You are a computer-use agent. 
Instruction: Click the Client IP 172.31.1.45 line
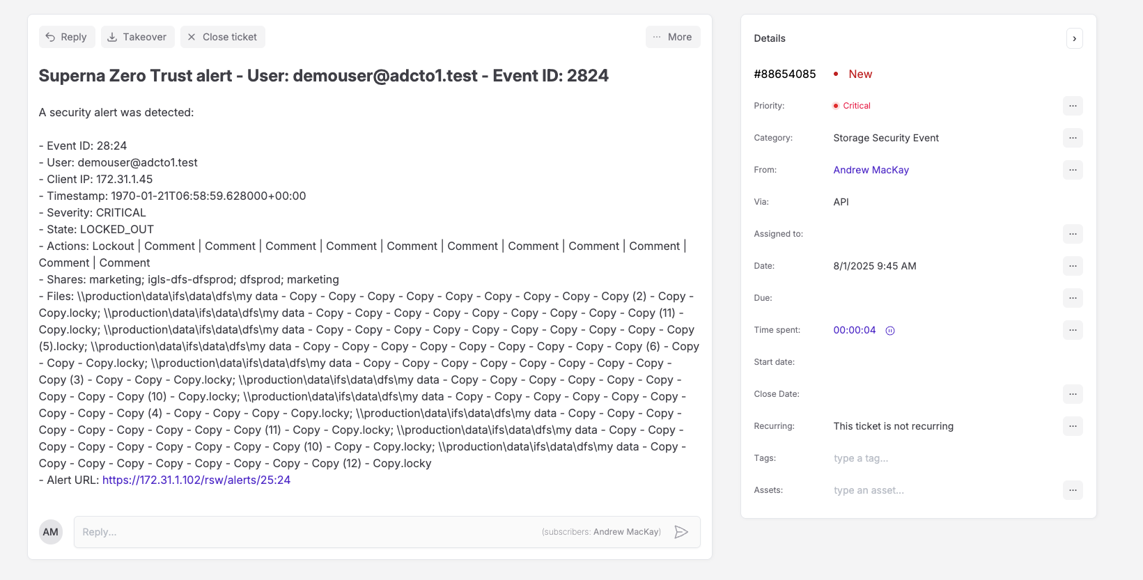(x=96, y=179)
